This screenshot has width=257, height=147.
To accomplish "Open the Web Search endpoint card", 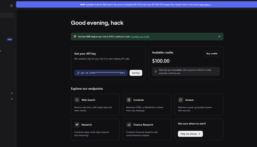I will pos(95,105).
